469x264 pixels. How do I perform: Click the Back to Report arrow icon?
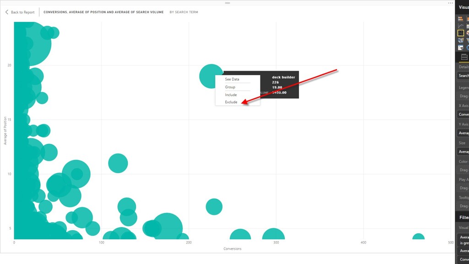[x=7, y=12]
